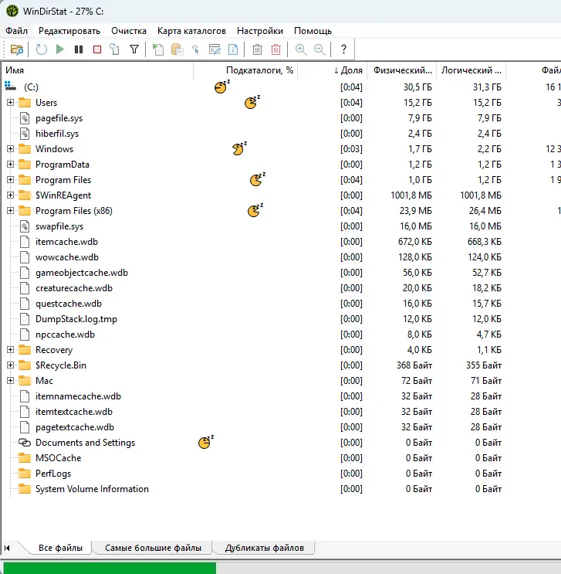Image resolution: width=561 pixels, height=574 pixels.
Task: Click grey trash delete-to-recycle icon
Action: [257, 49]
